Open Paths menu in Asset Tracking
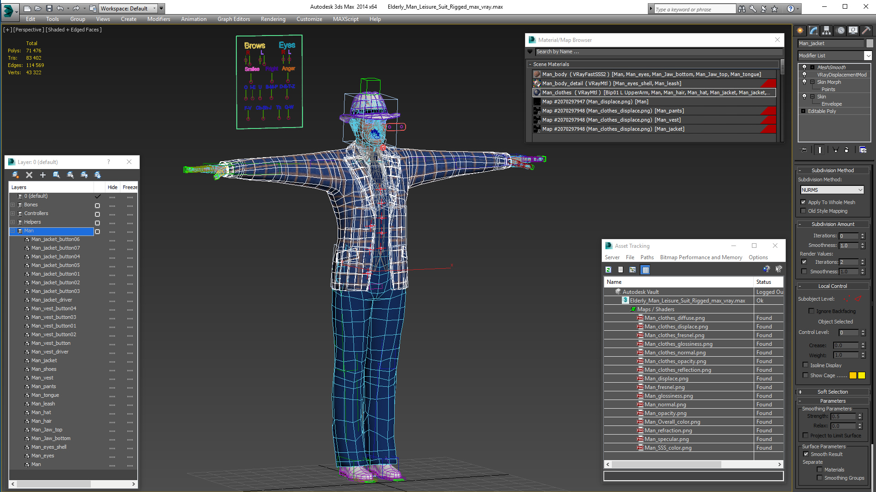876x492 pixels. pos(647,257)
